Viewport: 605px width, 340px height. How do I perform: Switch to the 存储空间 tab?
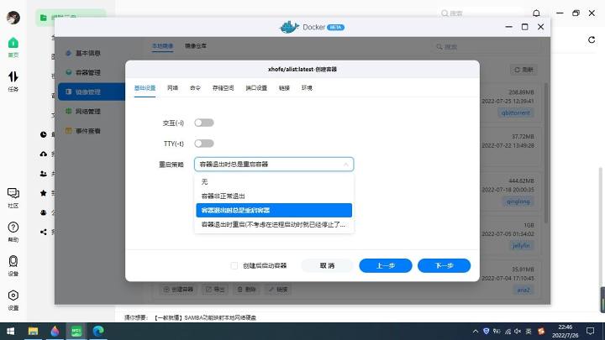click(x=223, y=88)
